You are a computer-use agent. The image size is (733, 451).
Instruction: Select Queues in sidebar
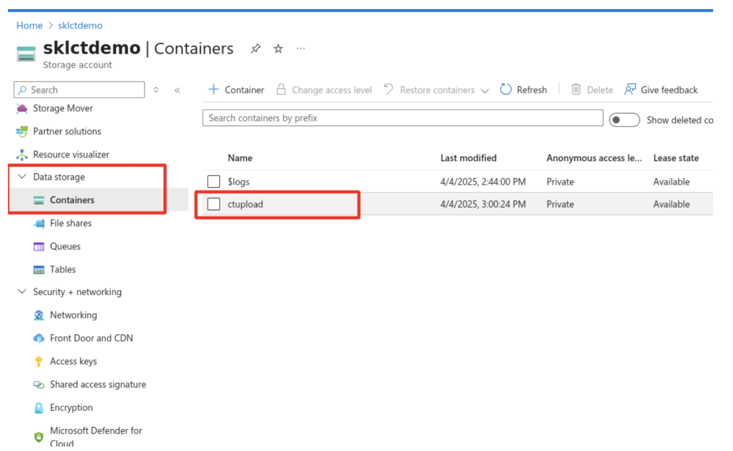tap(65, 246)
